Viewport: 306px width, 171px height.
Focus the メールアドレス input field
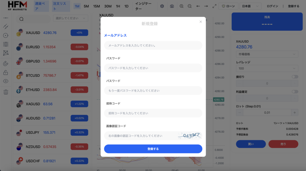pyautogui.click(x=153, y=45)
